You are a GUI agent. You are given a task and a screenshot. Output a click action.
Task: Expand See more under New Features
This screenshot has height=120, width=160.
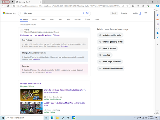(x=64, y=46)
